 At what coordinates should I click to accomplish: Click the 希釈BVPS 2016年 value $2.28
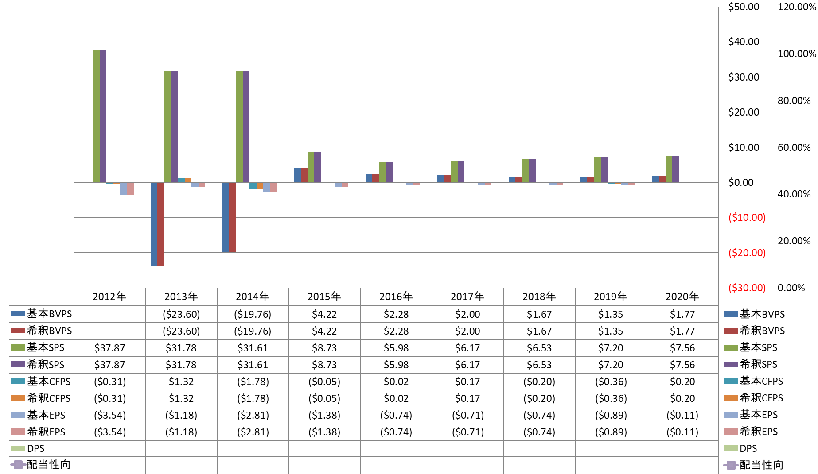[396, 331]
